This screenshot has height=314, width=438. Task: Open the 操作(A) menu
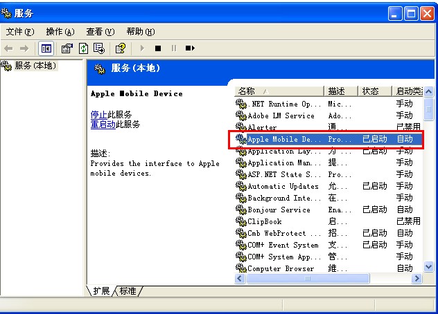pos(60,32)
